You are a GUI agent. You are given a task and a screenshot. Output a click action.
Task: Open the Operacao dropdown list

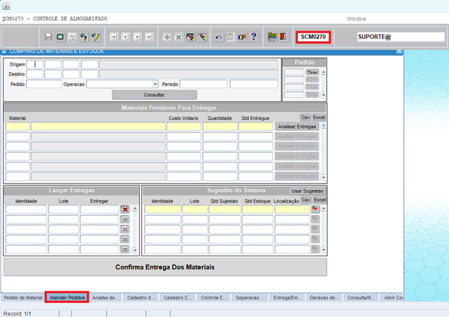click(155, 84)
